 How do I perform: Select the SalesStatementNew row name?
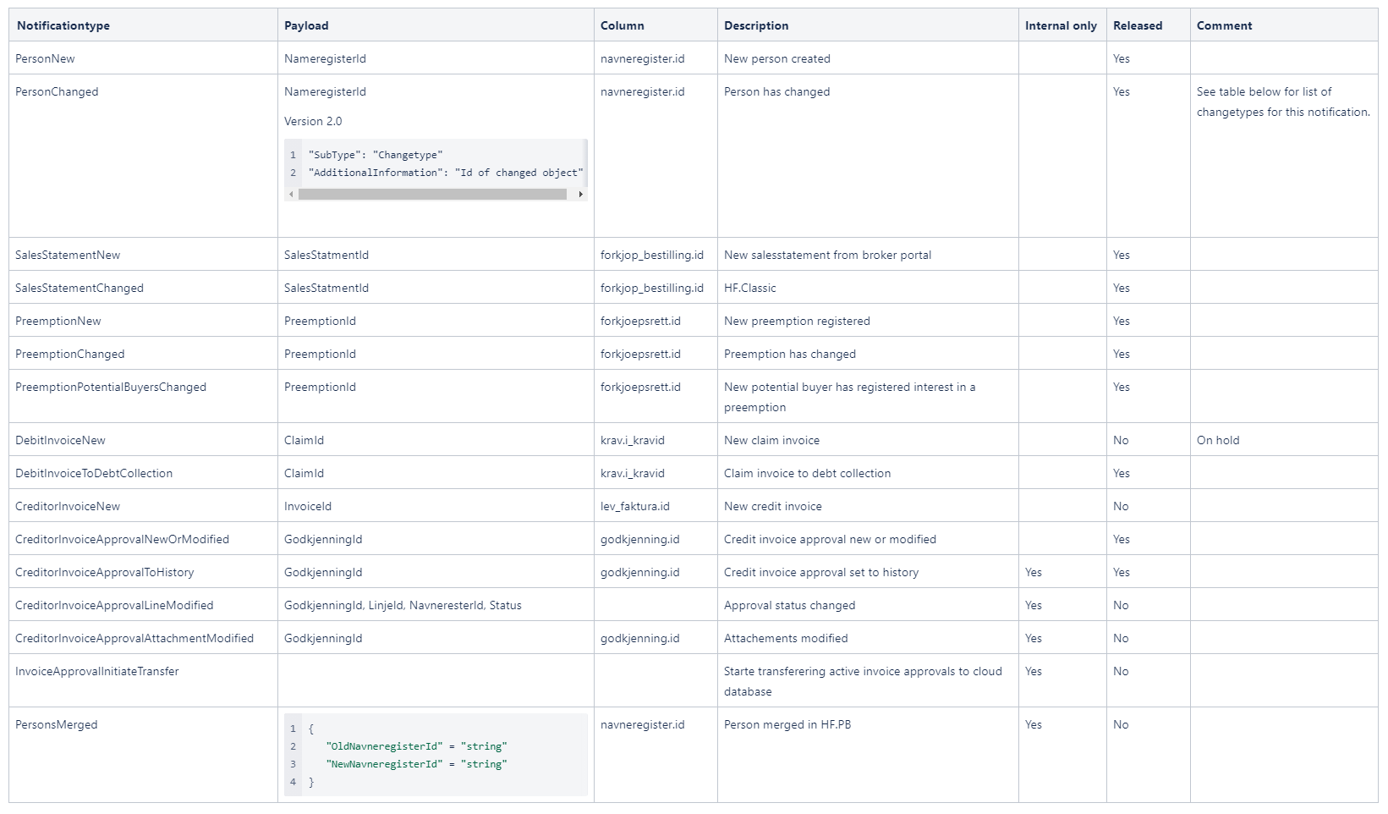point(68,255)
